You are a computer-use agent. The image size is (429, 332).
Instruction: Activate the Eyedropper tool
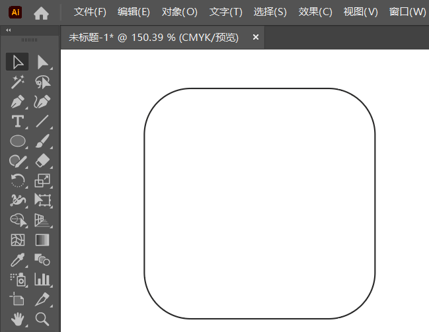(17, 260)
